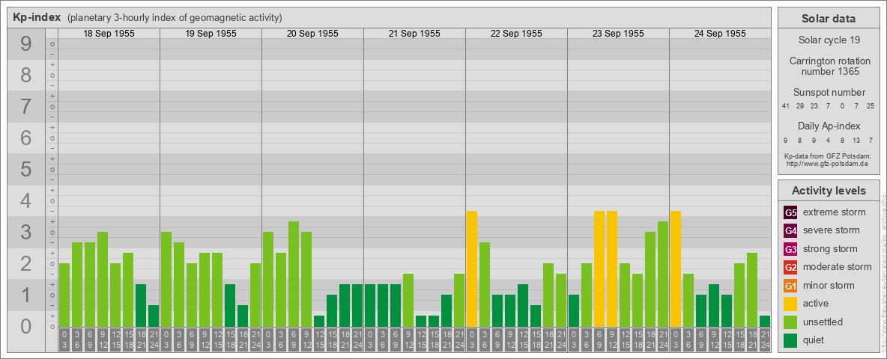The height and width of the screenshot is (359, 887).
Task: Click the 21-24h bar on 23 Sep
Action: 663,274
